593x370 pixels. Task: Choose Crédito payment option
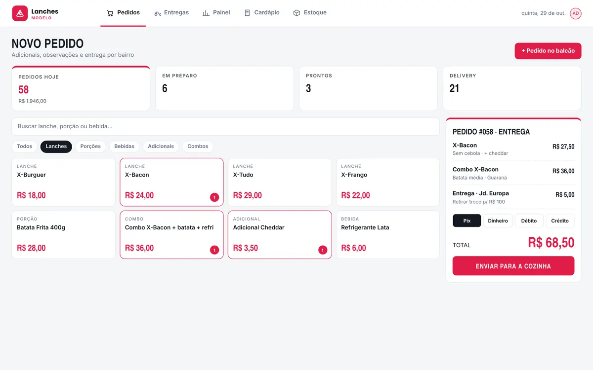point(560,221)
